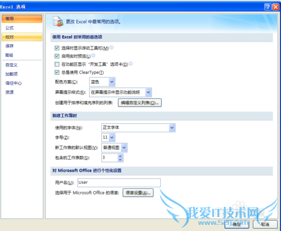The height and width of the screenshot is (231, 281).
Task: Open the 使用的字体 dropdown
Action: [x=138, y=128]
